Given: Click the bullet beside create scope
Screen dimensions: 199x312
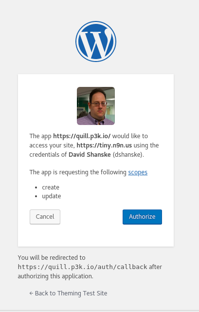Looking at the screenshot, I should pos(36,187).
